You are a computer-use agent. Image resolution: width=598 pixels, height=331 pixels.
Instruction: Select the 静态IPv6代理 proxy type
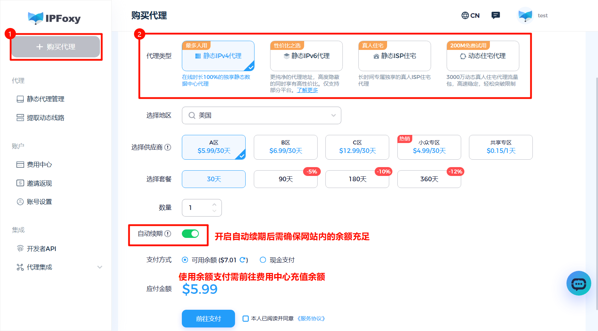click(x=306, y=56)
